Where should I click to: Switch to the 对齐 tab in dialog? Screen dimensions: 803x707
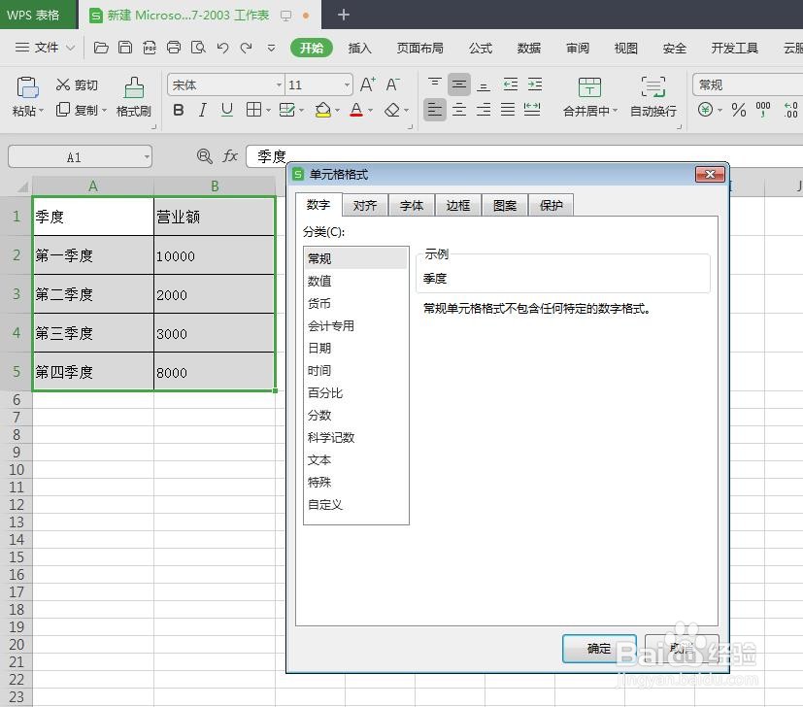click(x=365, y=206)
